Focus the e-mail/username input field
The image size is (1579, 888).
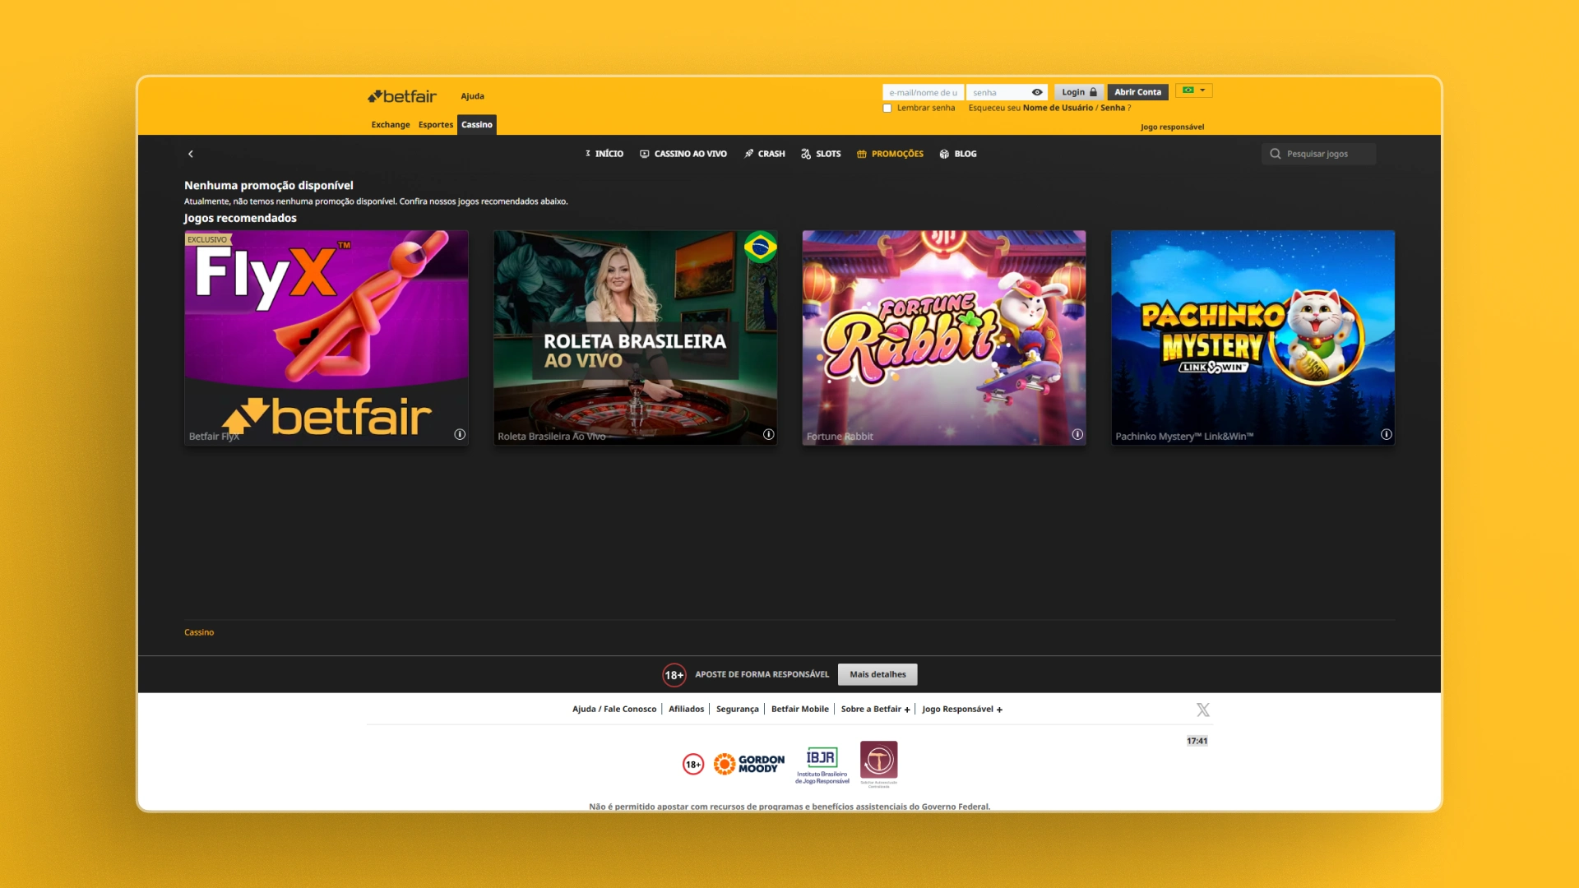point(923,92)
